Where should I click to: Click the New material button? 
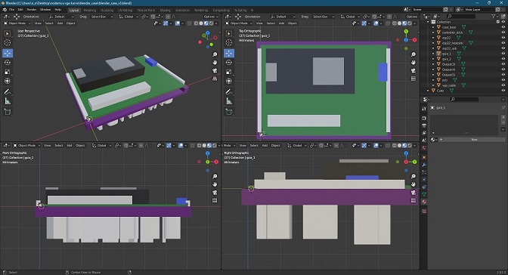pyautogui.click(x=474, y=140)
